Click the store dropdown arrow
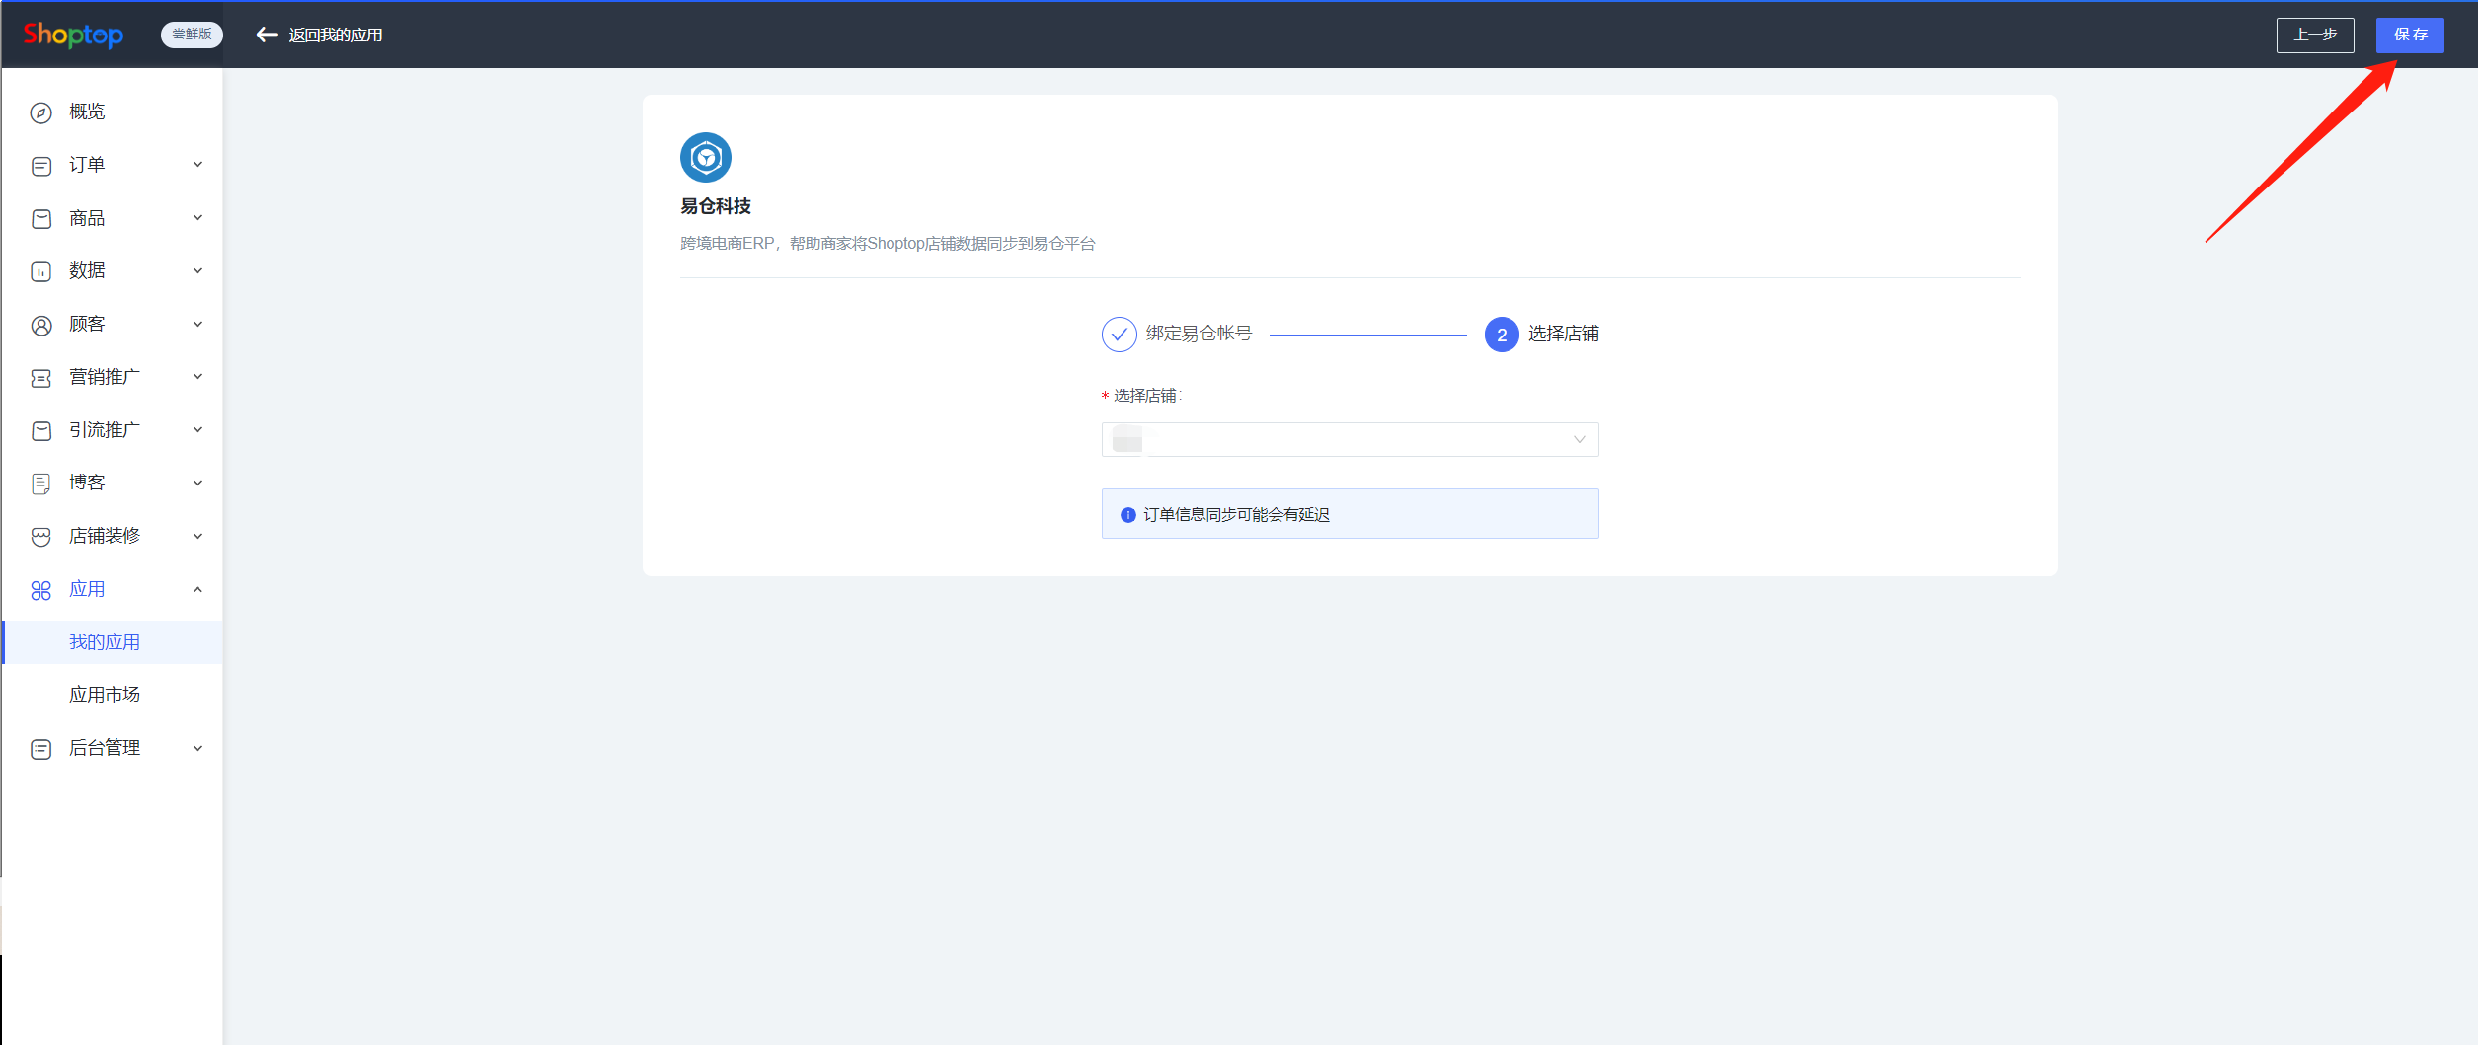 click(1580, 440)
